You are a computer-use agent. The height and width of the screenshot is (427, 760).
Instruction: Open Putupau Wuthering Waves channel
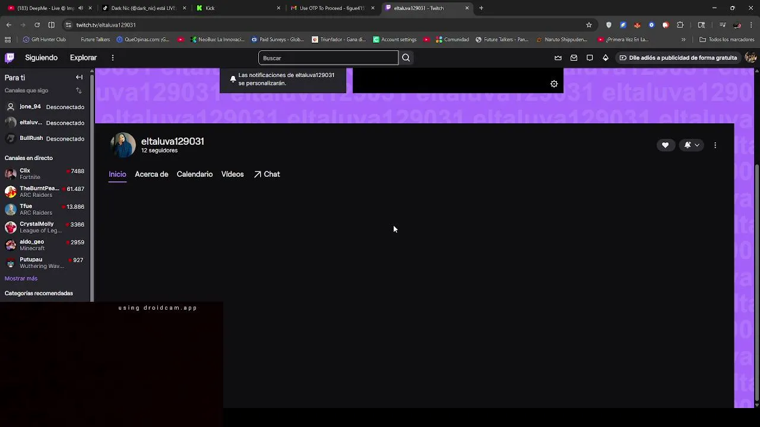coord(45,263)
